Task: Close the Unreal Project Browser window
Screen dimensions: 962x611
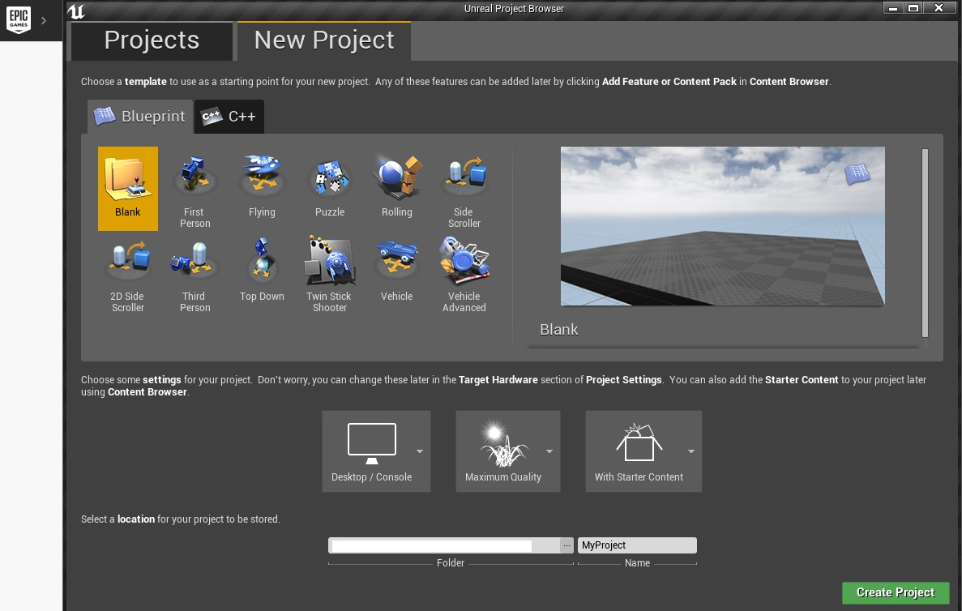Action: pyautogui.click(x=938, y=8)
